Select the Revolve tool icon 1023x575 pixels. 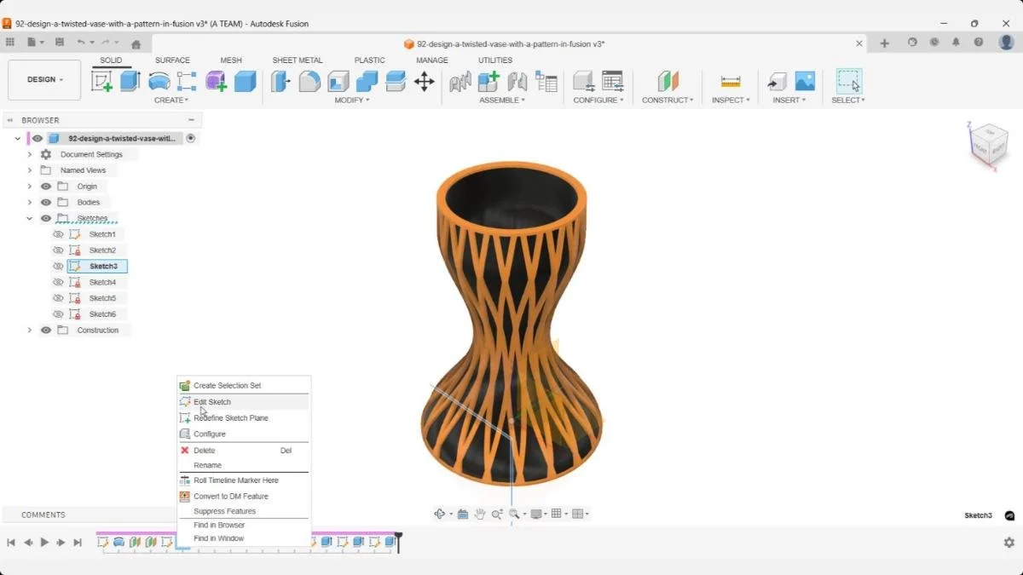[x=159, y=81]
